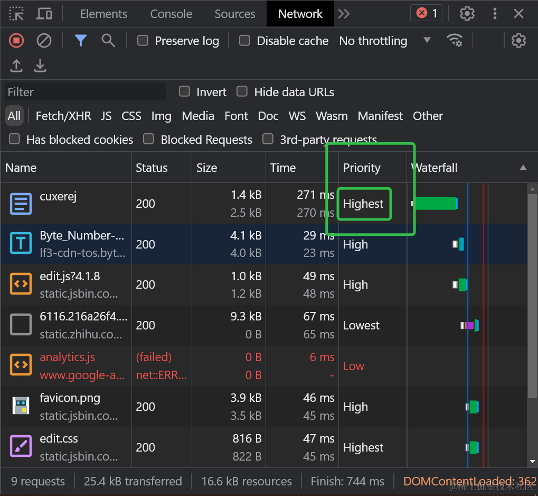Toggle the filter funnel icon
The image size is (538, 496).
[x=80, y=41]
